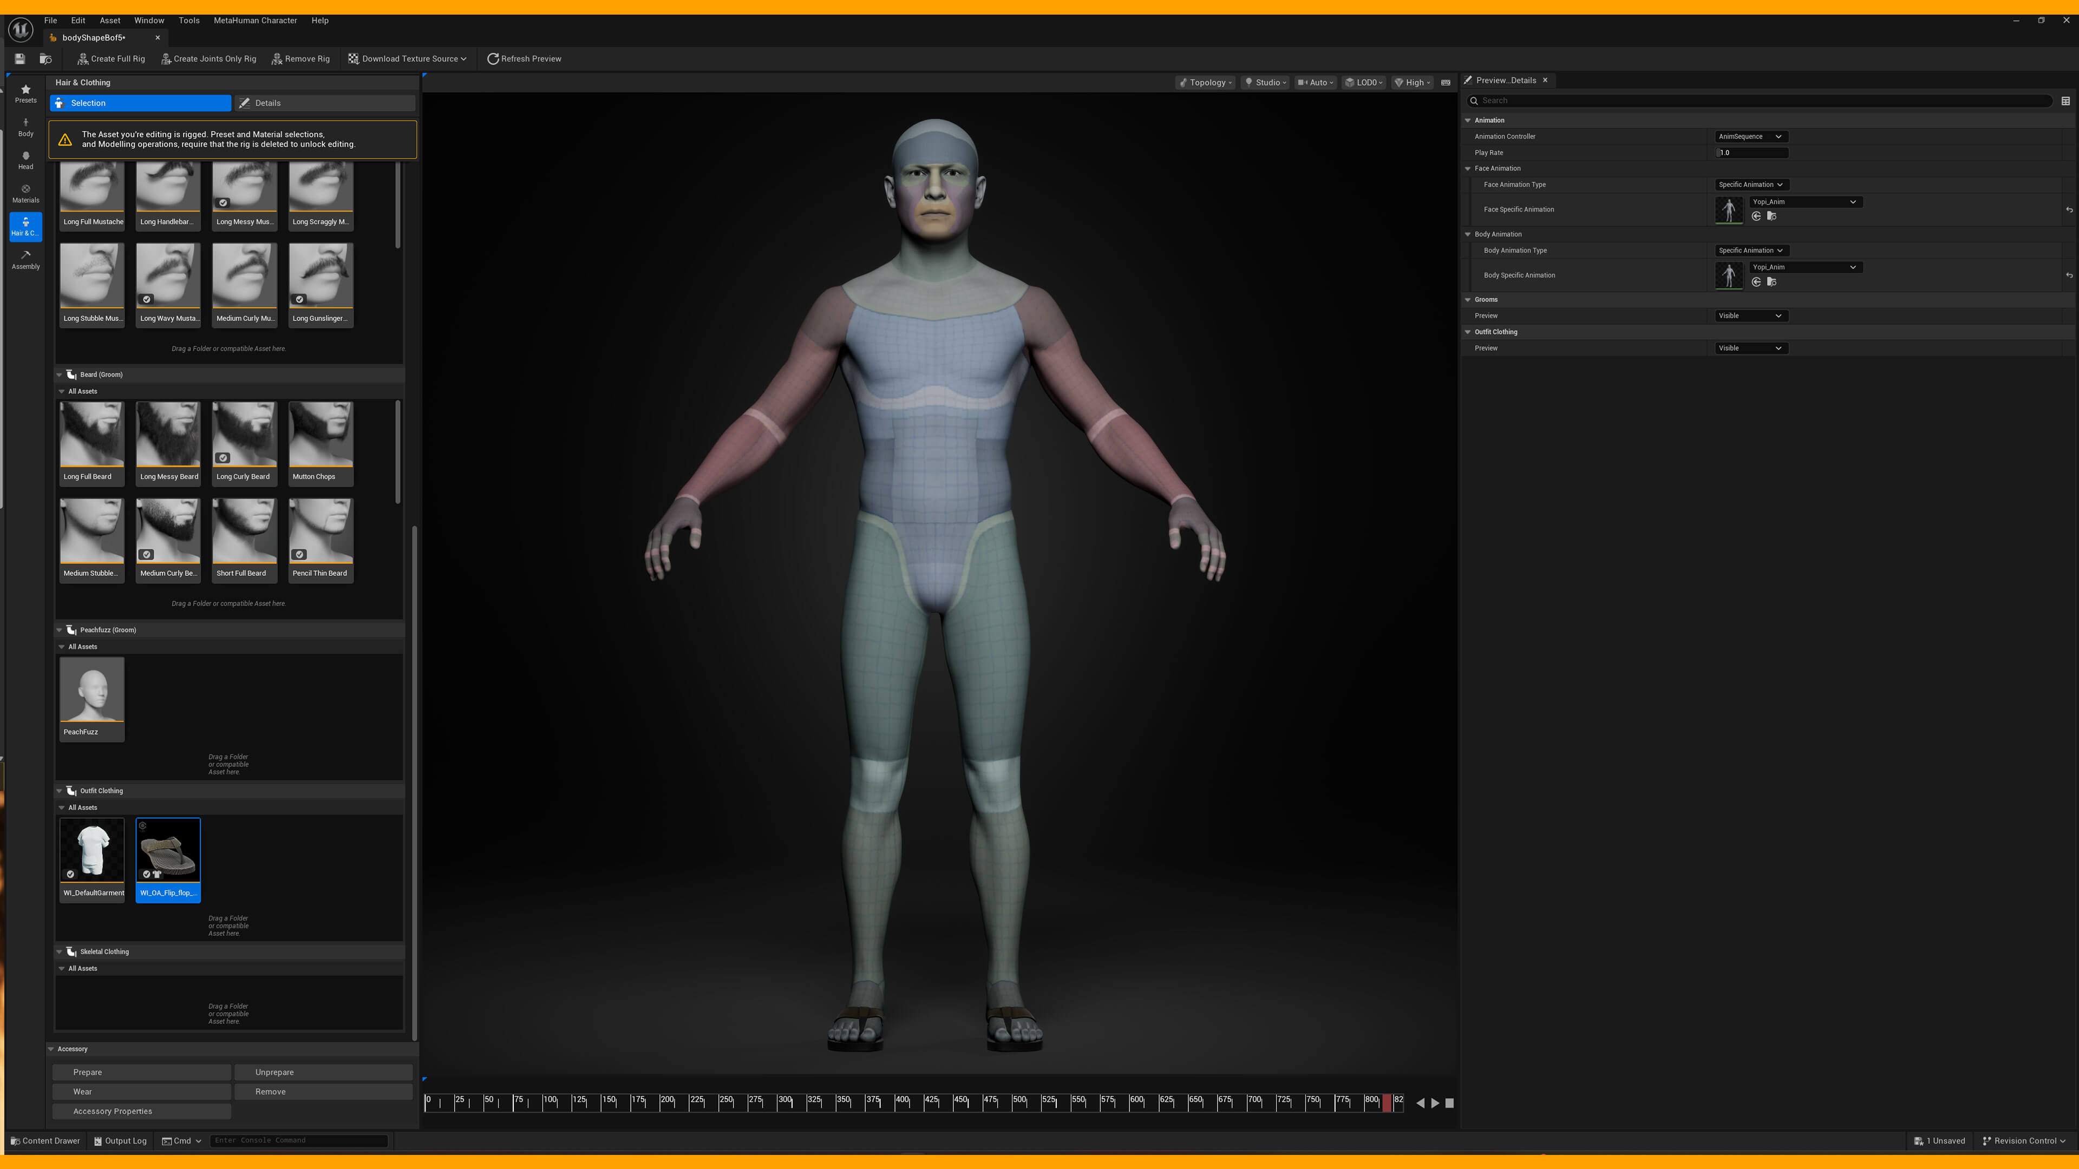Open the Head sidebar panel
The image size is (2079, 1169).
[26, 161]
